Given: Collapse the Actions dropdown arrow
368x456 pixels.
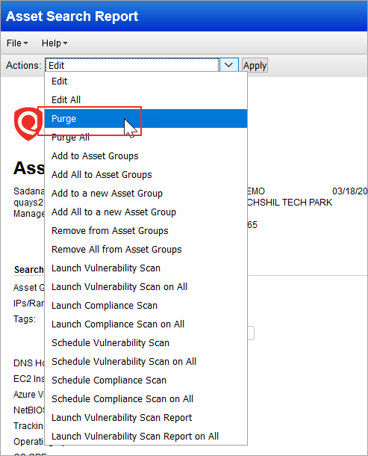Looking at the screenshot, I should [x=229, y=65].
